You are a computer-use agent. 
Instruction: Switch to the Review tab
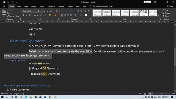(x=70, y=6)
